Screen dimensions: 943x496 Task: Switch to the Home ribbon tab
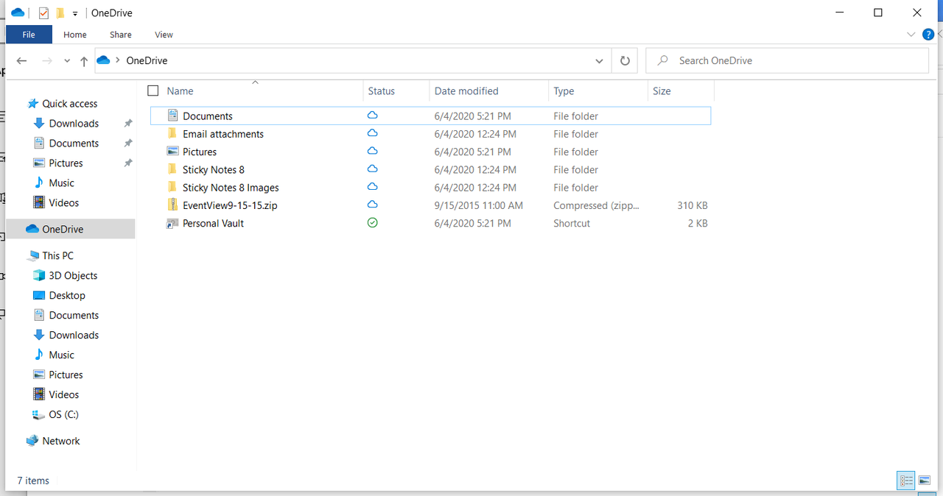[75, 35]
